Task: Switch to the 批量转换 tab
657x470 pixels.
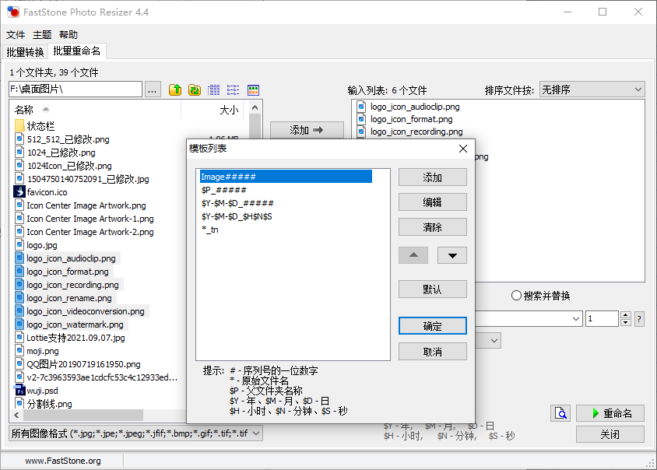Action: click(x=25, y=52)
